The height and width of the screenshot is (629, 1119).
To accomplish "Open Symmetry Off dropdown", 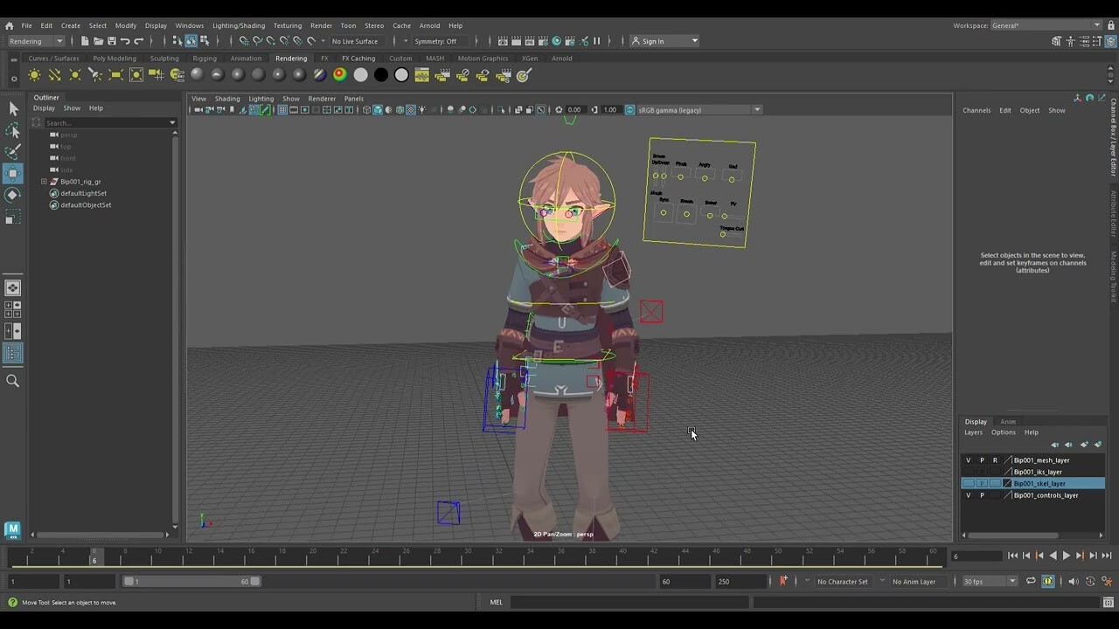I will pos(441,41).
